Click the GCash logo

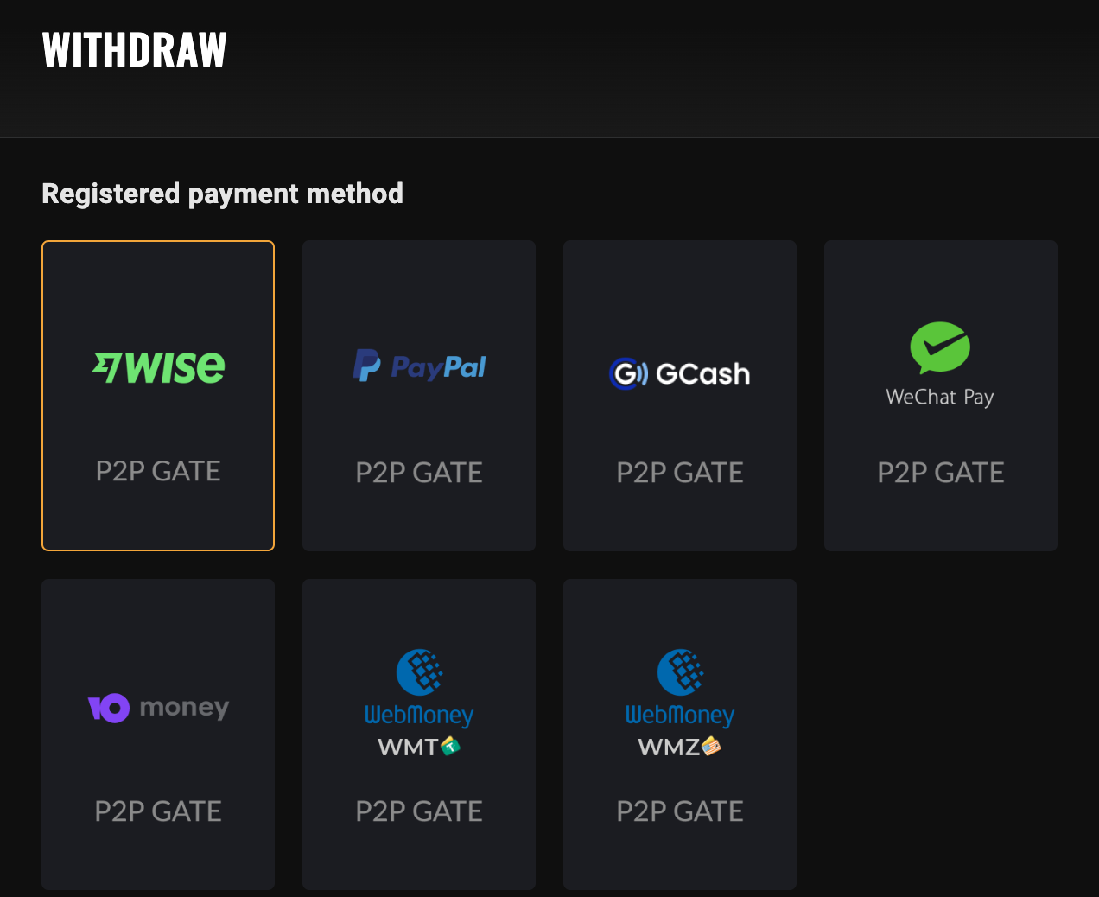[680, 373]
